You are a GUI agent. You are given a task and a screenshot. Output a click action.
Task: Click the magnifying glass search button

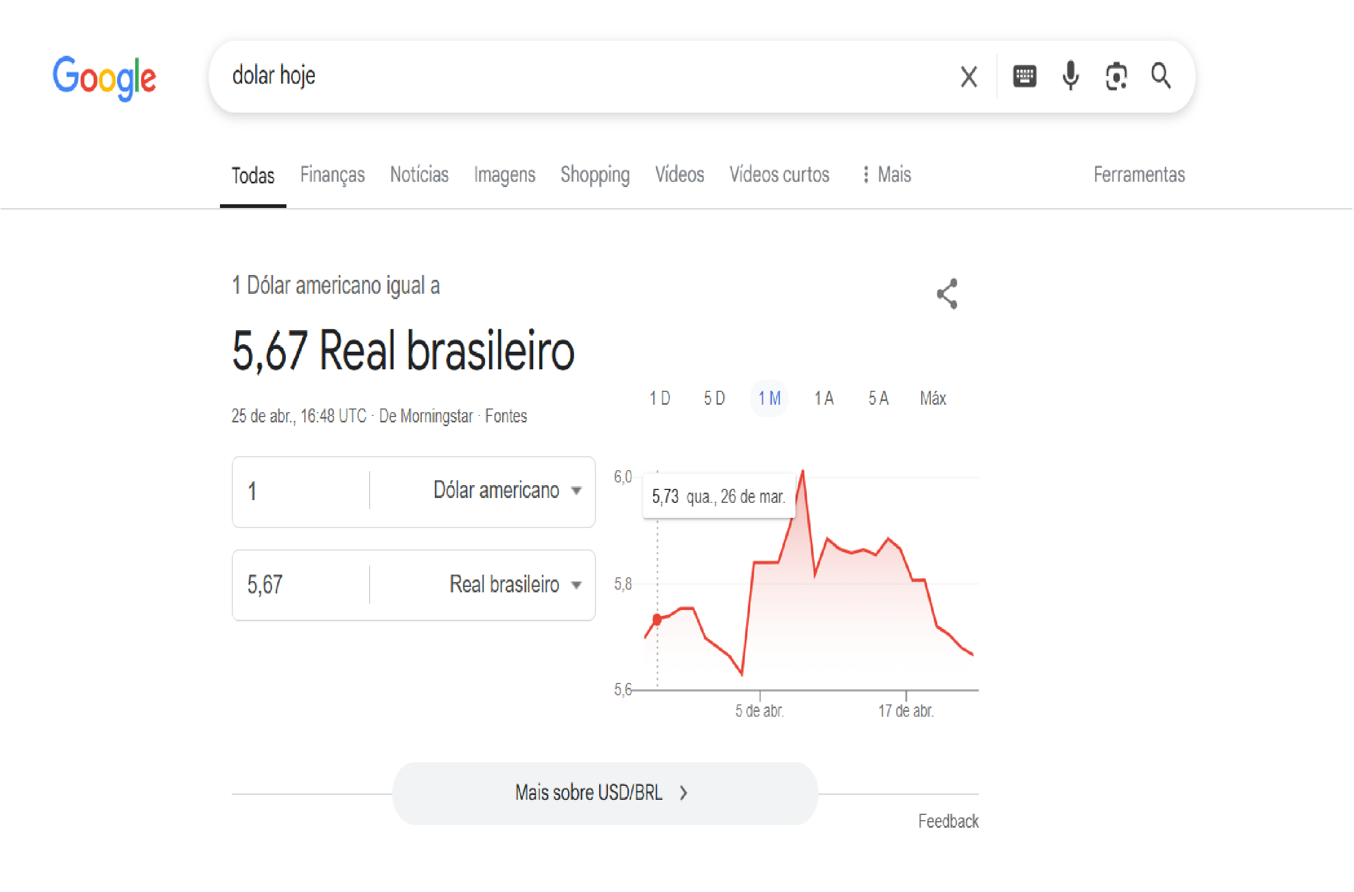[1161, 76]
